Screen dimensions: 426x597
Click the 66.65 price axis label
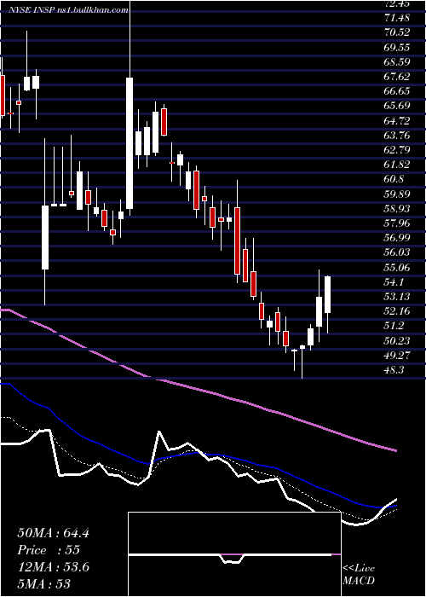(398, 91)
